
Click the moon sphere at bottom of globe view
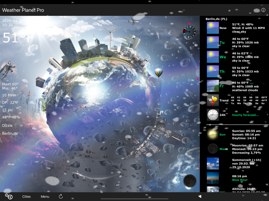pos(190,181)
